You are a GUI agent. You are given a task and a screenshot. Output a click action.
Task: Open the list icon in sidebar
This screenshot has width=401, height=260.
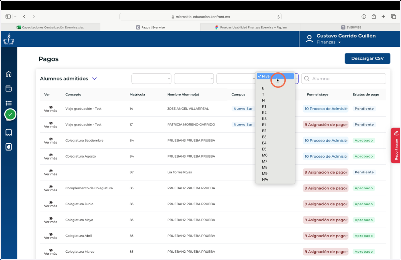[x=9, y=103]
